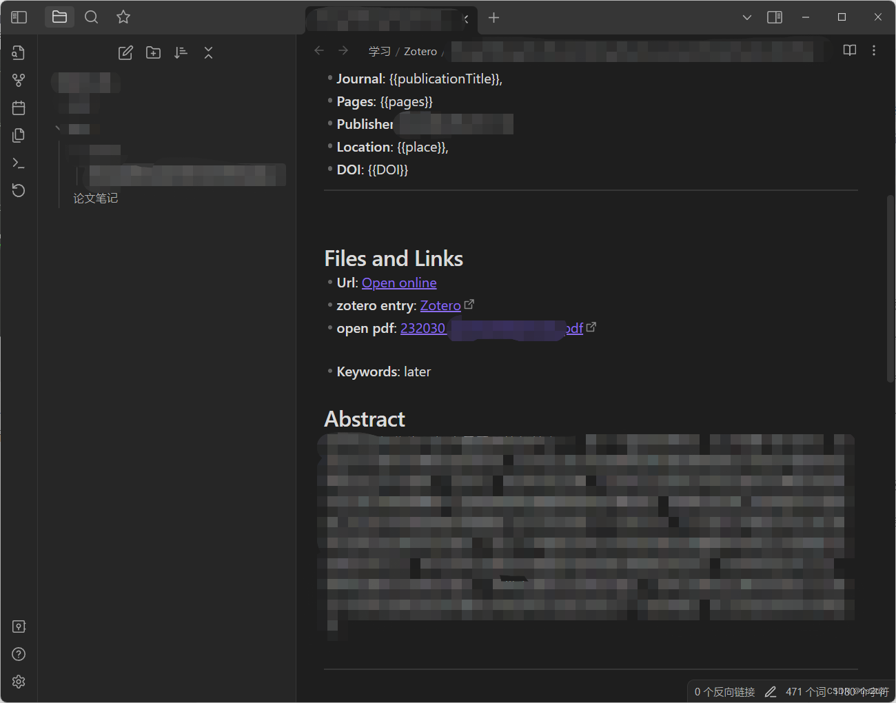Navigate forward in note history
This screenshot has height=703, width=896.
343,50
